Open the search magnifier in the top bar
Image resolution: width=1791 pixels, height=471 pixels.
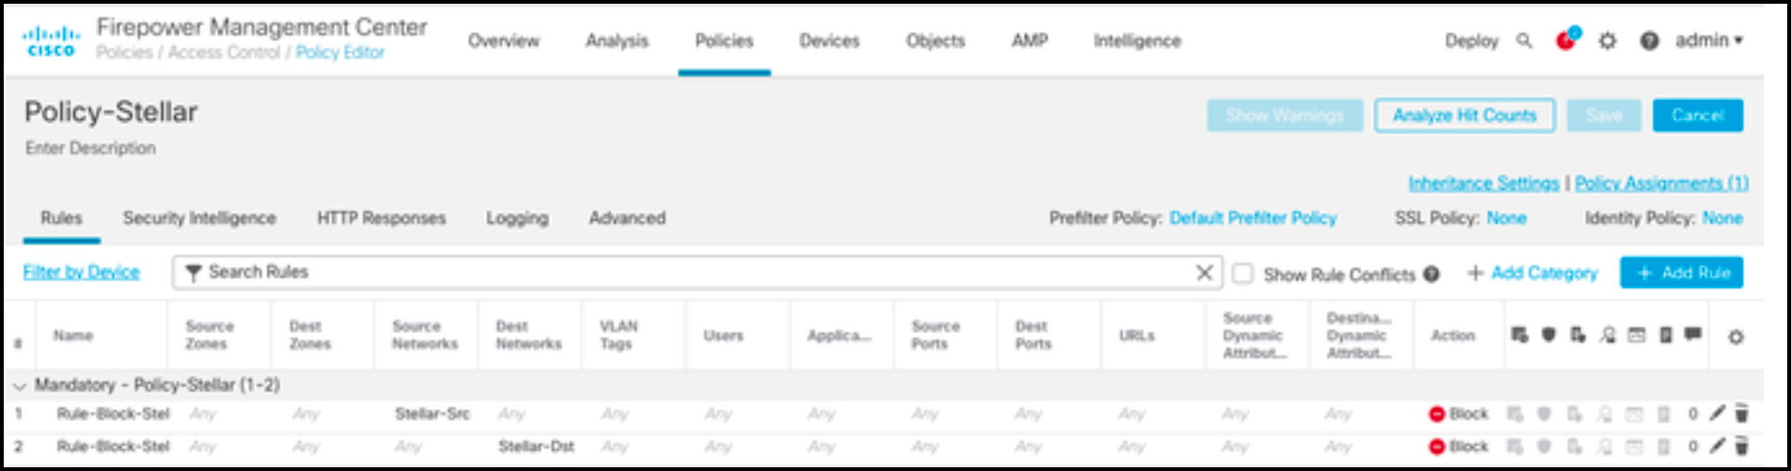tap(1524, 40)
